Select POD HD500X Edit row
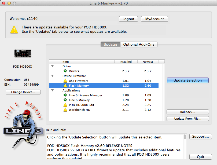The width and height of the screenshot is (217, 165). (x=104, y=105)
